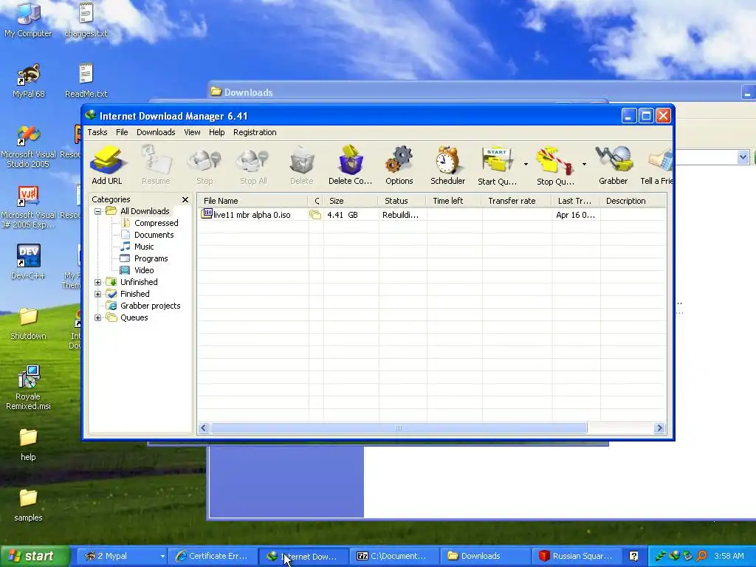Screen dimensions: 756x567
Task: Select the live11 mbr alpha 0.iso download
Action: (x=251, y=215)
